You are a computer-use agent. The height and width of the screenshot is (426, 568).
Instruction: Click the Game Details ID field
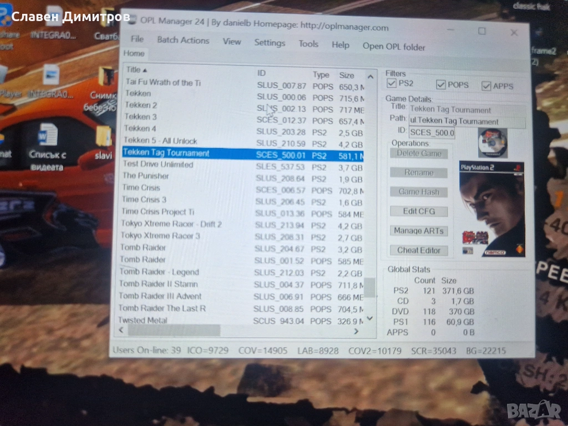point(432,133)
